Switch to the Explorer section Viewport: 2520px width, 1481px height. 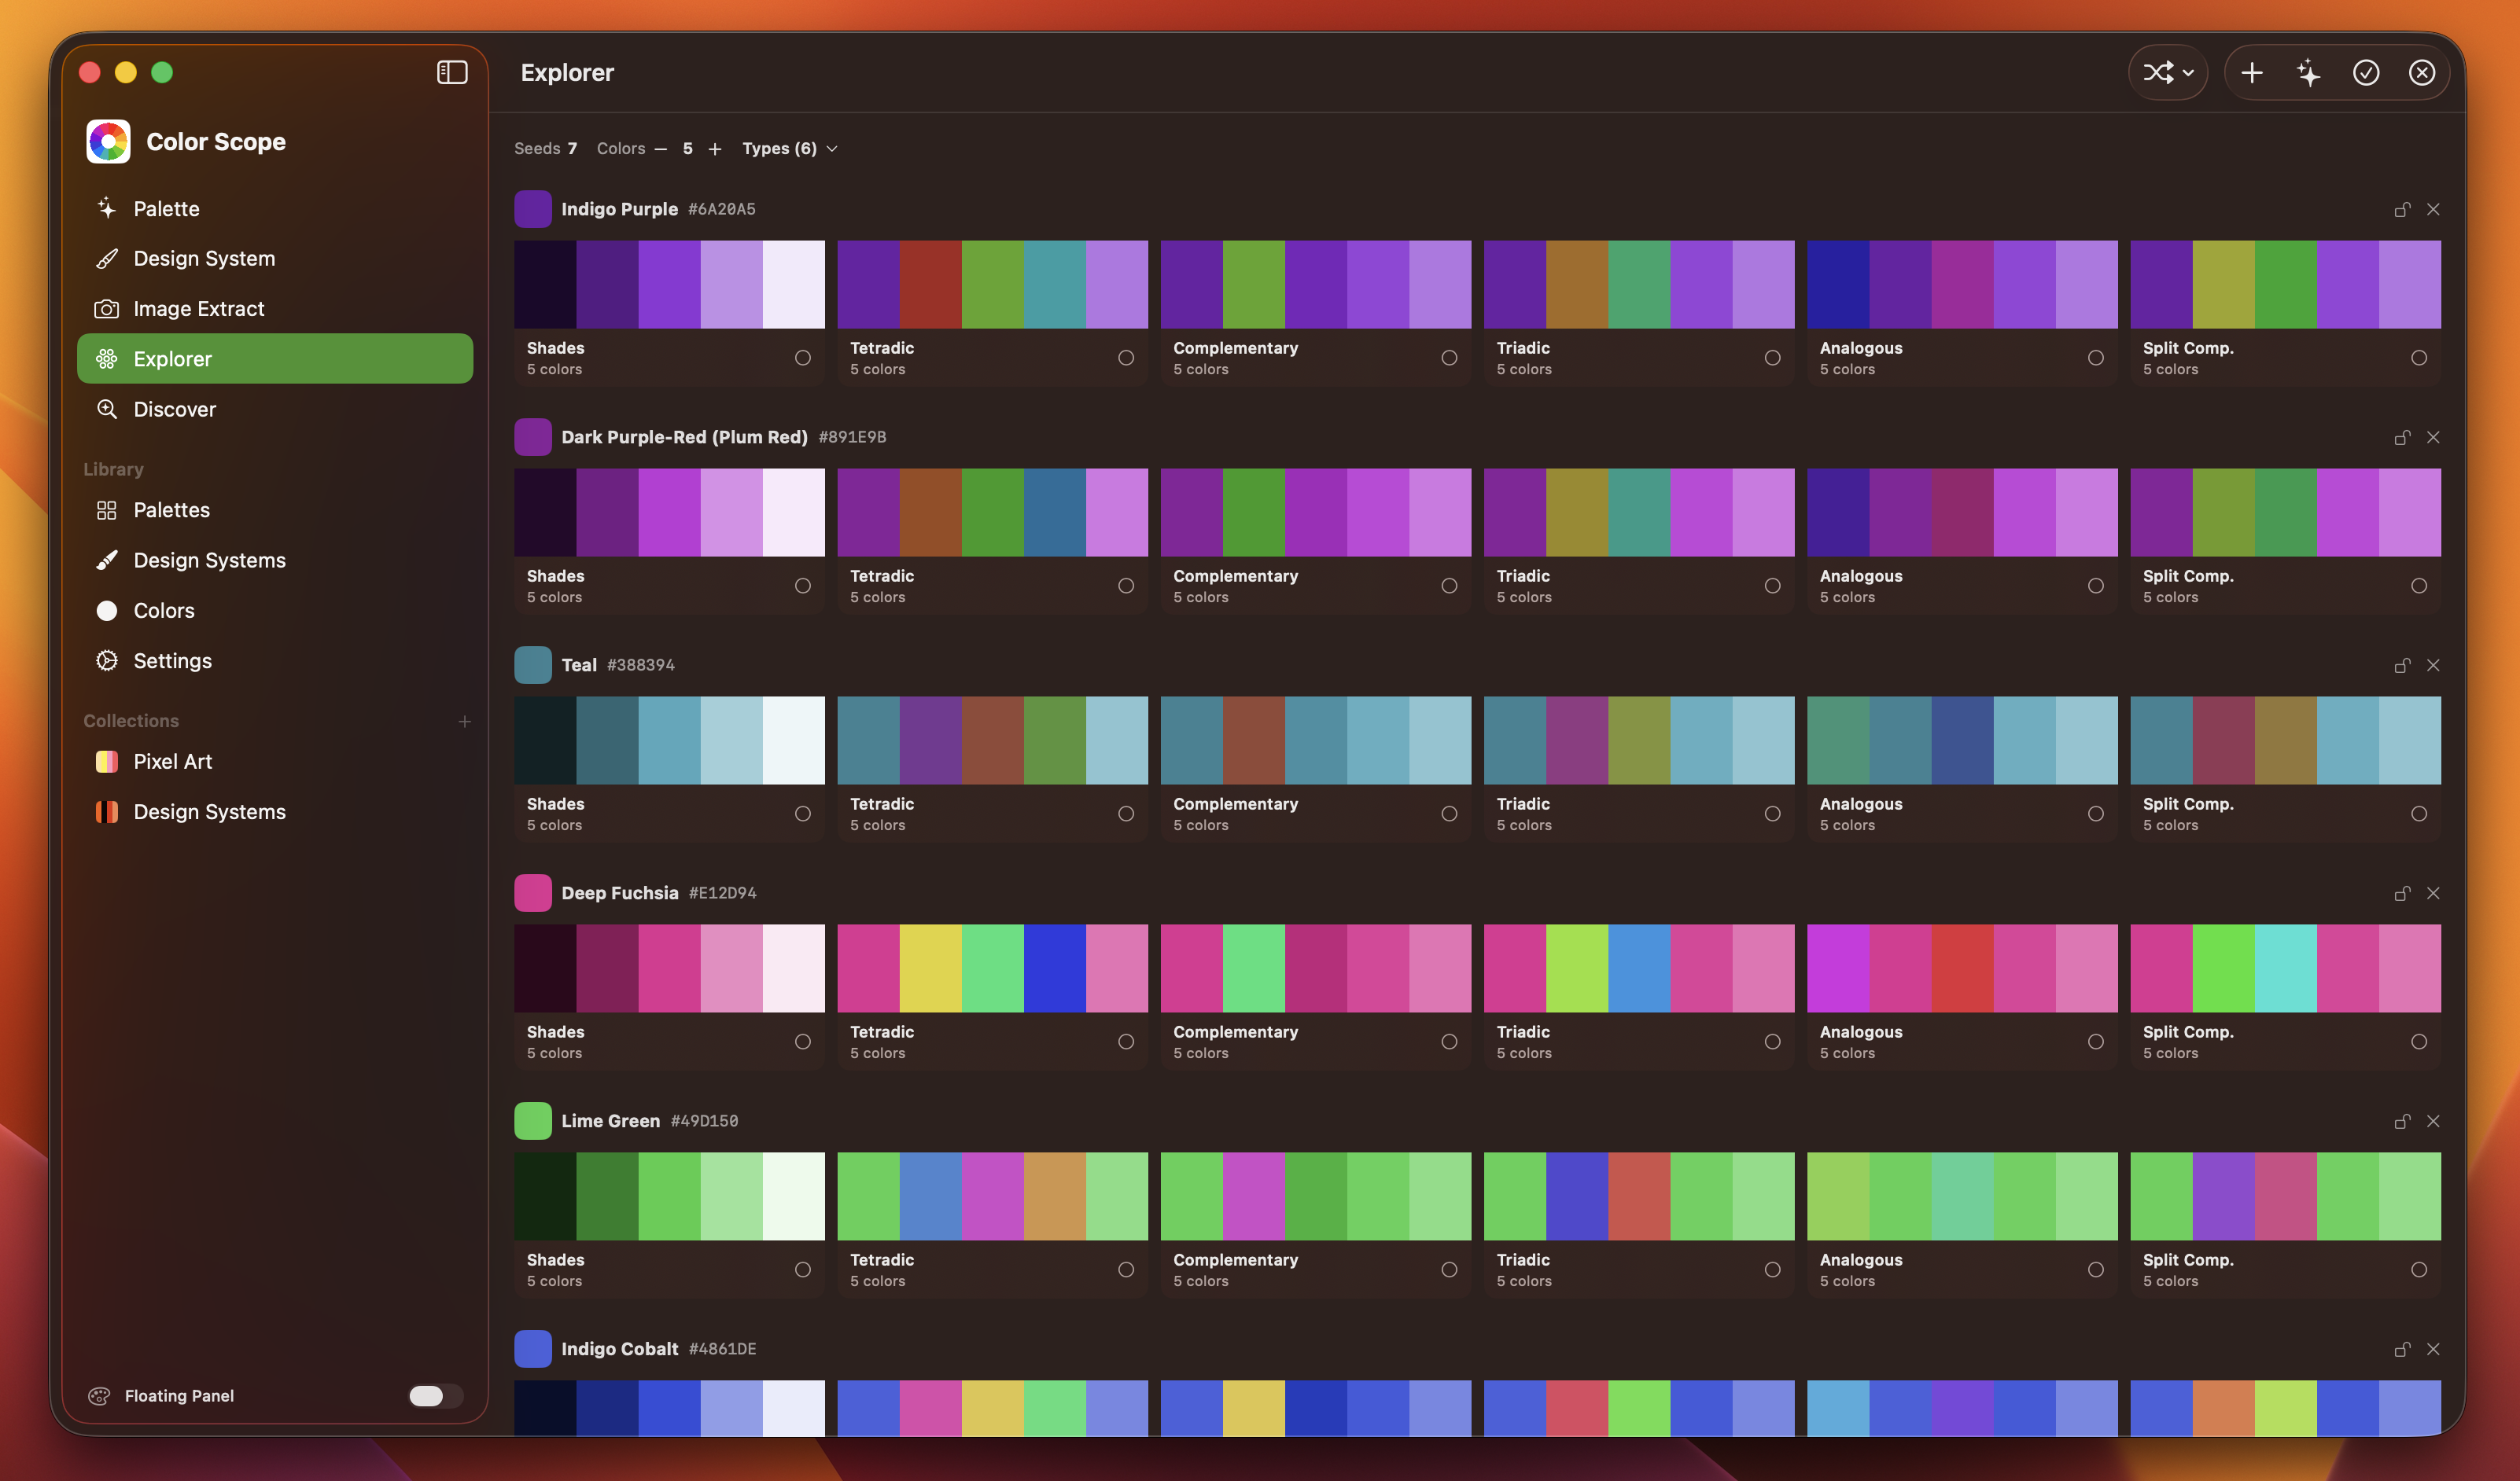173,358
